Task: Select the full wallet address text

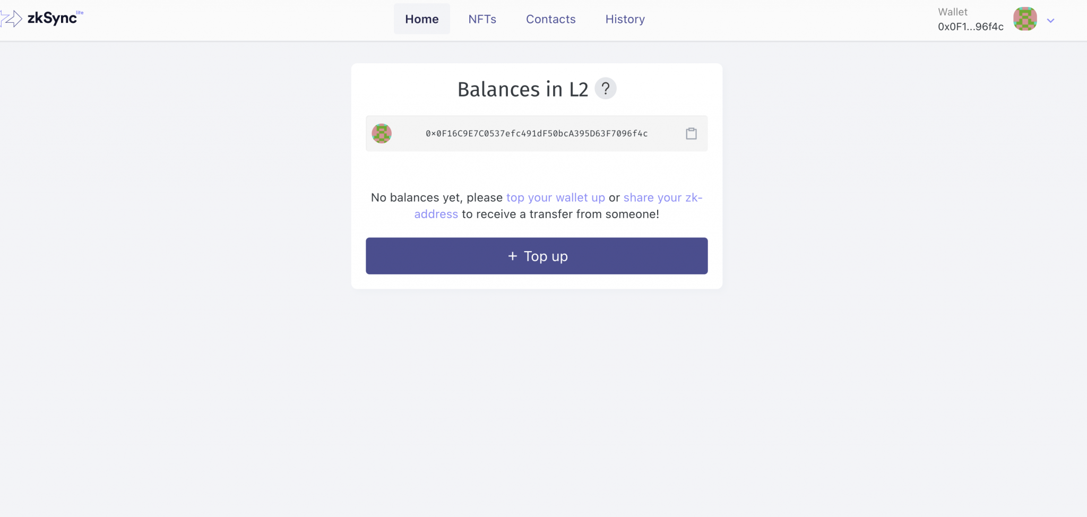Action: pyautogui.click(x=537, y=134)
